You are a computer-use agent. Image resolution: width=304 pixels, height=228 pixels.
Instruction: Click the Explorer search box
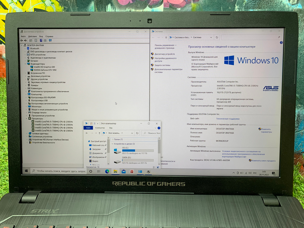pyautogui.click(x=151, y=133)
